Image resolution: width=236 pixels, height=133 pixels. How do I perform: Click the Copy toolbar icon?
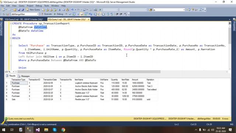point(63,10)
